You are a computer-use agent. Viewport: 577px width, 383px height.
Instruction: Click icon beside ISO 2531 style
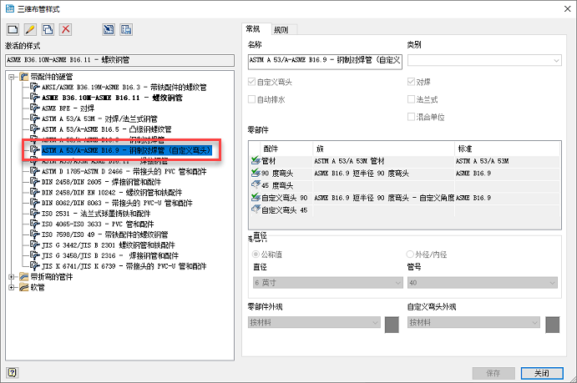[x=35, y=213]
